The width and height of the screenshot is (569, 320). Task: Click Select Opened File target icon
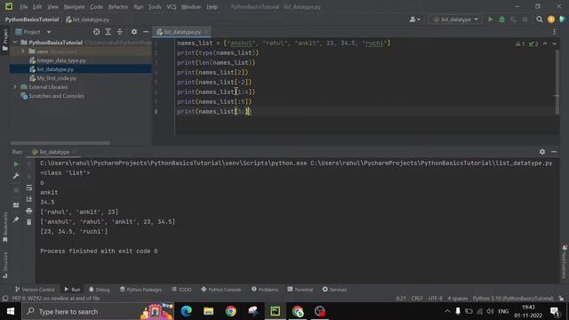pyautogui.click(x=96, y=32)
